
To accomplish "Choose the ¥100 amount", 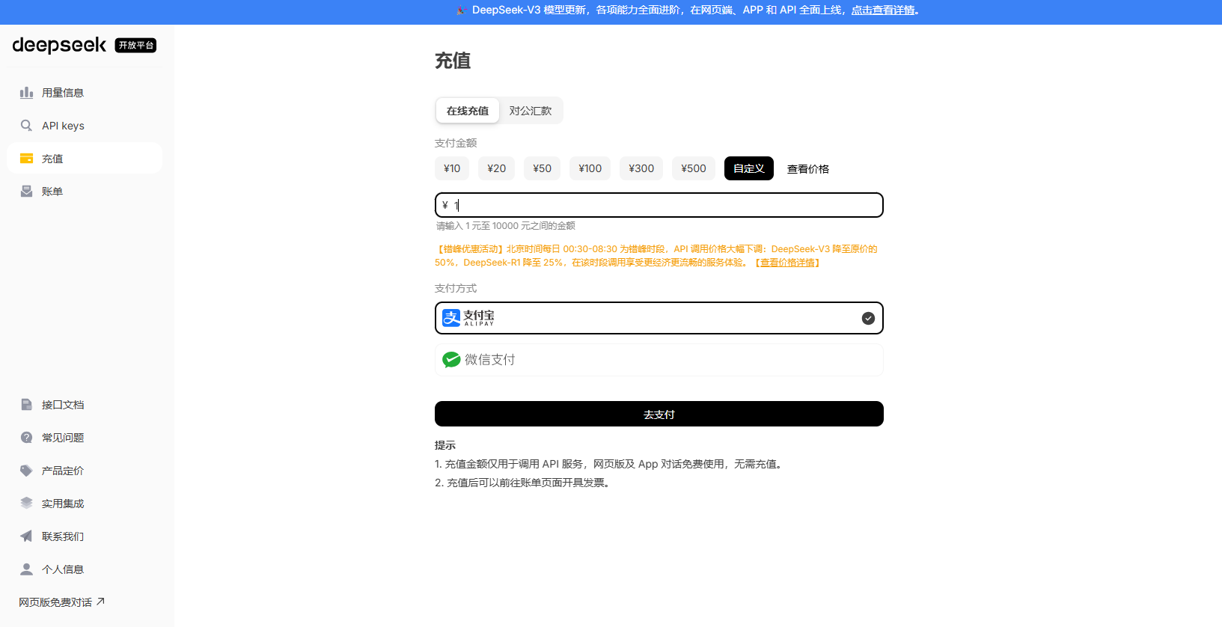I will tap(590, 168).
